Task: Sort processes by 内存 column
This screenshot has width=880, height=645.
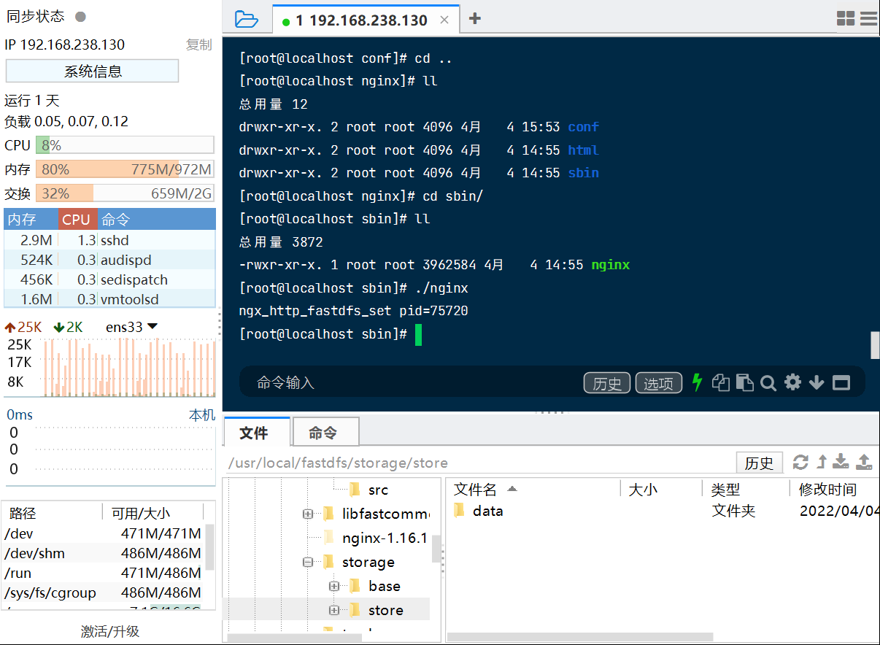Action: pos(31,220)
